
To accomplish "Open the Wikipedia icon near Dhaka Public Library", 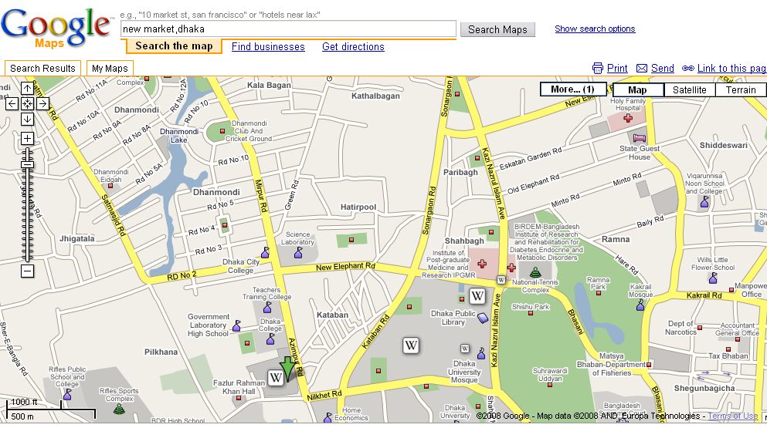I will tap(477, 296).
